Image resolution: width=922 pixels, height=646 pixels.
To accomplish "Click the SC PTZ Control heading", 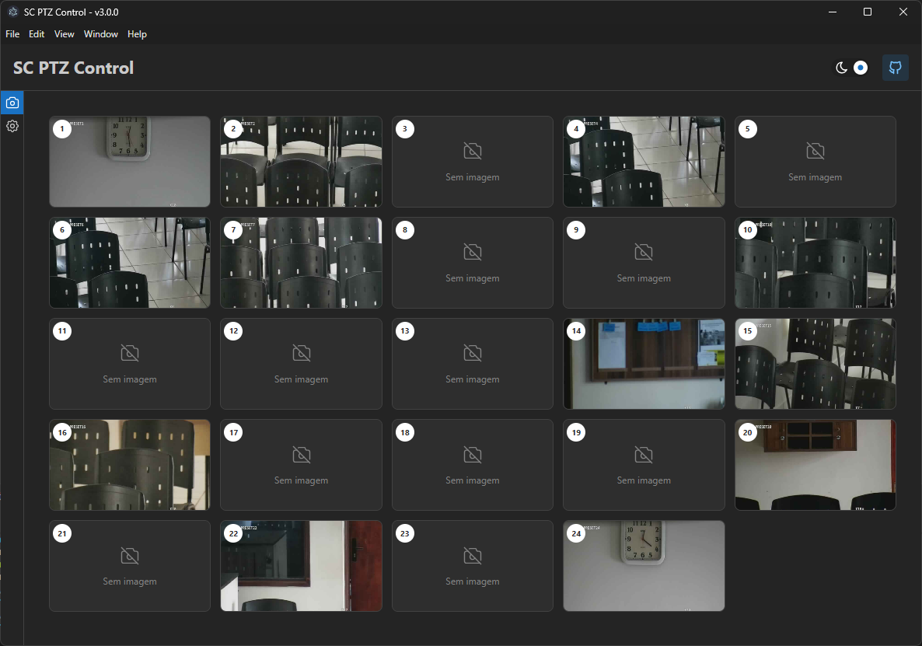I will (74, 68).
